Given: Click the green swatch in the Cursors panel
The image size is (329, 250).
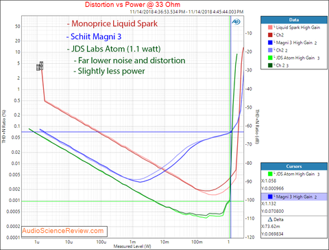Looking at the screenshot, I should 270,174.
